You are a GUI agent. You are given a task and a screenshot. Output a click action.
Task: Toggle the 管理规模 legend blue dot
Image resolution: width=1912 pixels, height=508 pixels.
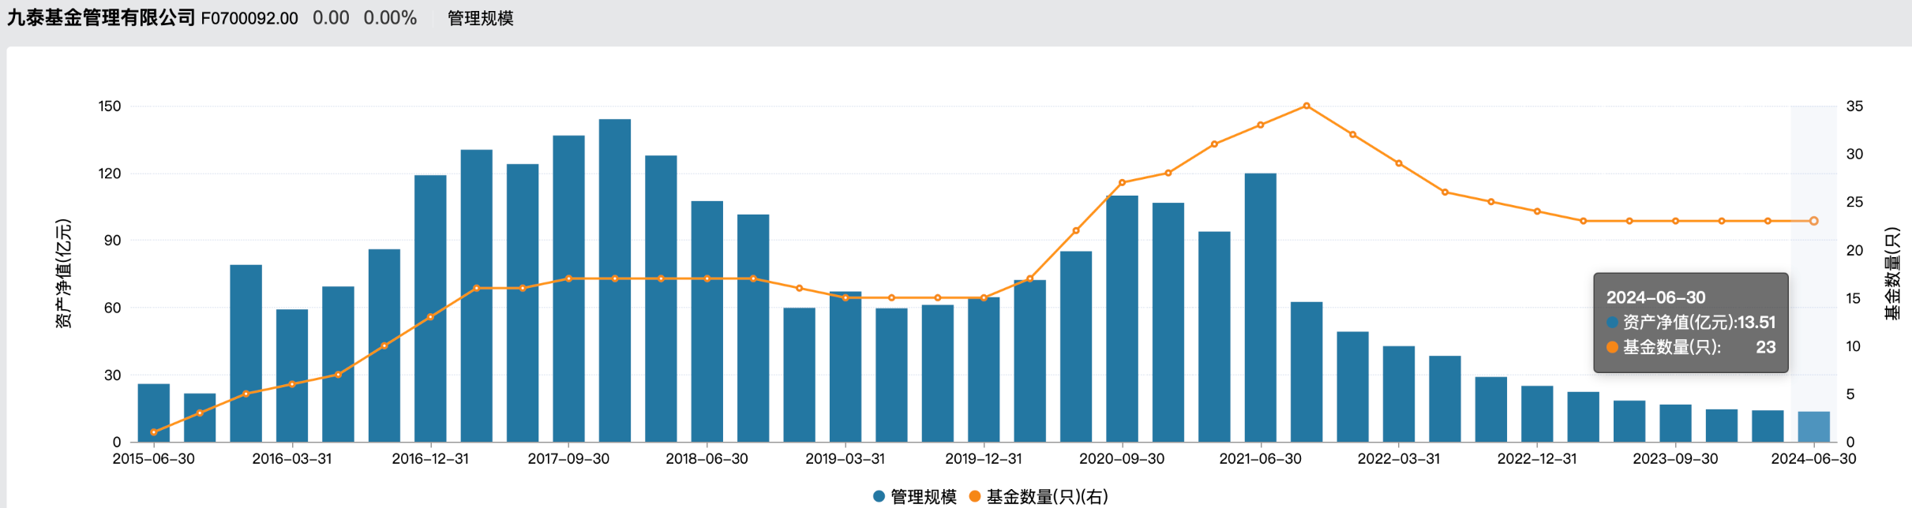pos(879,496)
